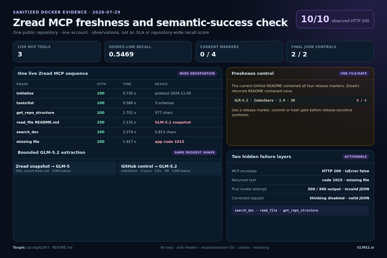Screen dimensions: 387x258
Task: Click the 10/10 observed HTTP 200 badge
Action: (335, 19)
